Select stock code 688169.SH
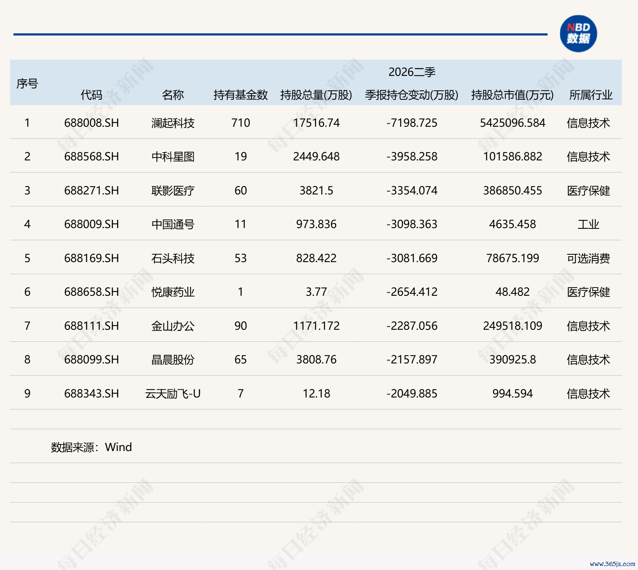This screenshot has height=570, width=638. [x=92, y=258]
